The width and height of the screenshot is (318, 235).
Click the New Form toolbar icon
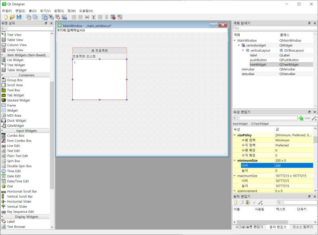(x=6, y=17)
